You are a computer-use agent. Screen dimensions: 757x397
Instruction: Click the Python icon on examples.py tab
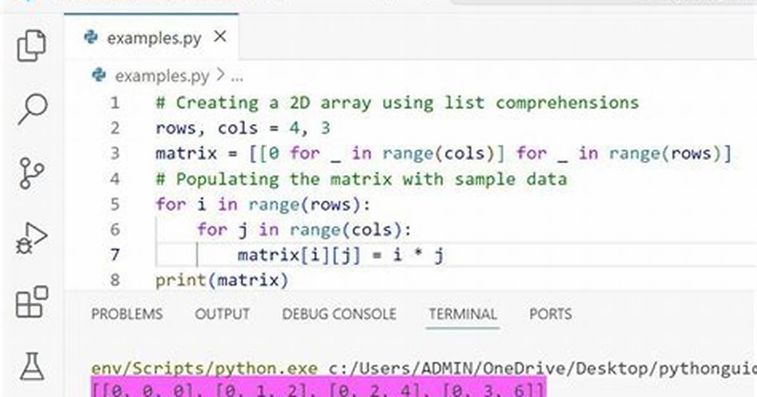91,37
